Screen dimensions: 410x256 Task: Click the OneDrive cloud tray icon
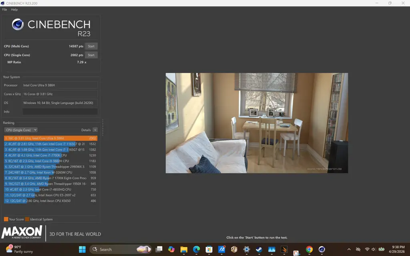358,250
